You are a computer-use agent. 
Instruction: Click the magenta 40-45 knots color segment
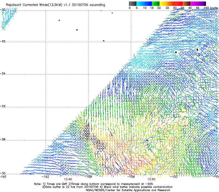194,4
